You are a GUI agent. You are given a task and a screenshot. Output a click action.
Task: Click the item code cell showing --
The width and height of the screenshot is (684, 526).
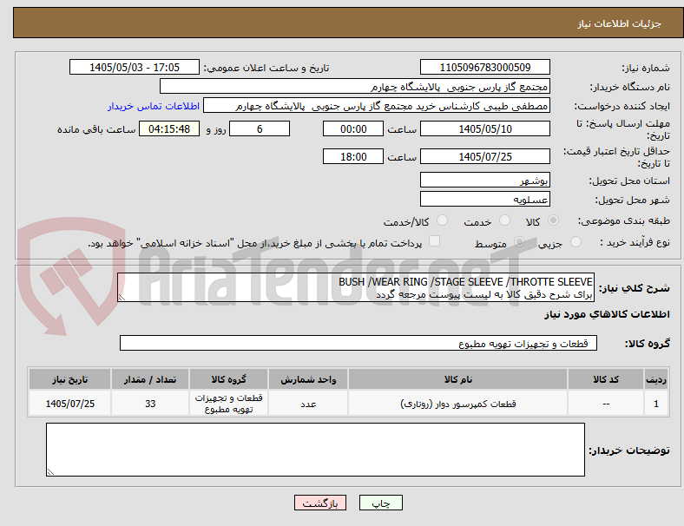coord(606,404)
